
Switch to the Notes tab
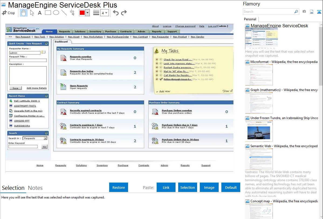pyautogui.click(x=35, y=188)
